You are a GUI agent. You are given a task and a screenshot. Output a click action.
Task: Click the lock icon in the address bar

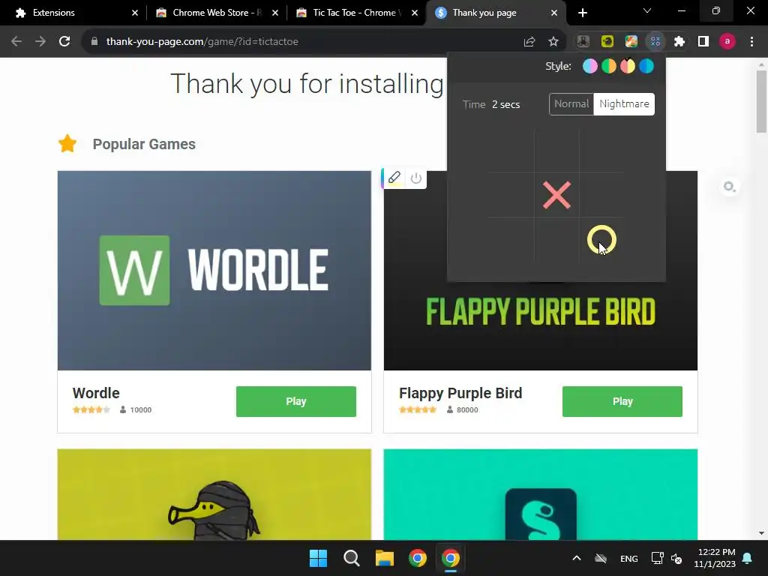tap(94, 42)
